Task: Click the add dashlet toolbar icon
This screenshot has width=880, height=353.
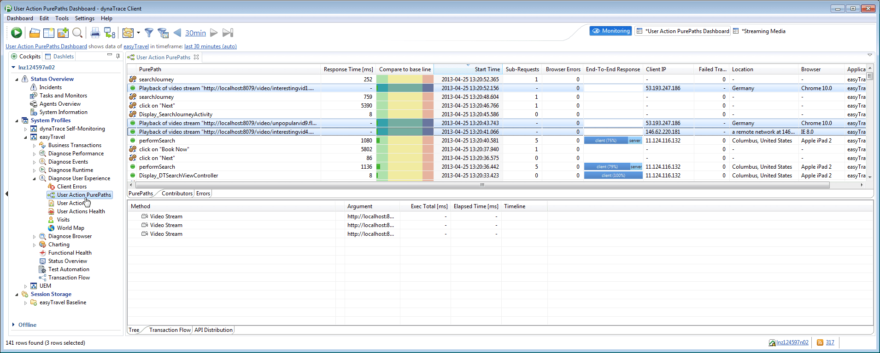Action: click(x=63, y=33)
